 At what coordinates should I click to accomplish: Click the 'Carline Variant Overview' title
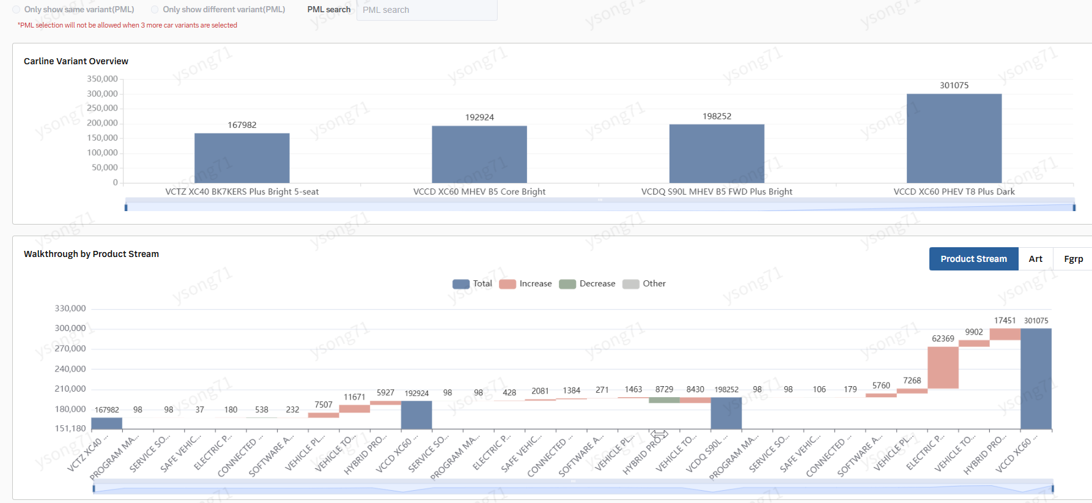pos(76,61)
